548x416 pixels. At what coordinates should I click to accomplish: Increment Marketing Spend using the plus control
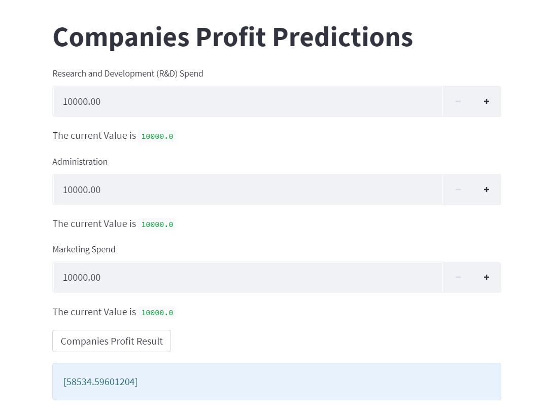486,277
